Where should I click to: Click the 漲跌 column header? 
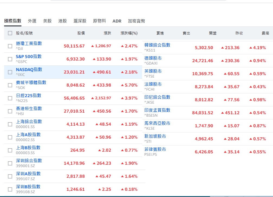click(x=107, y=33)
